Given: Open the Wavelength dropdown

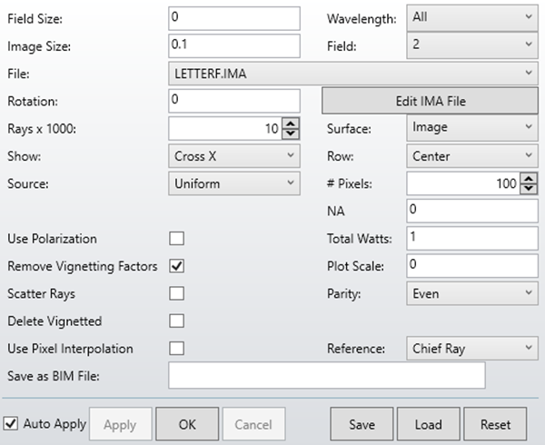Looking at the screenshot, I should pyautogui.click(x=471, y=16).
